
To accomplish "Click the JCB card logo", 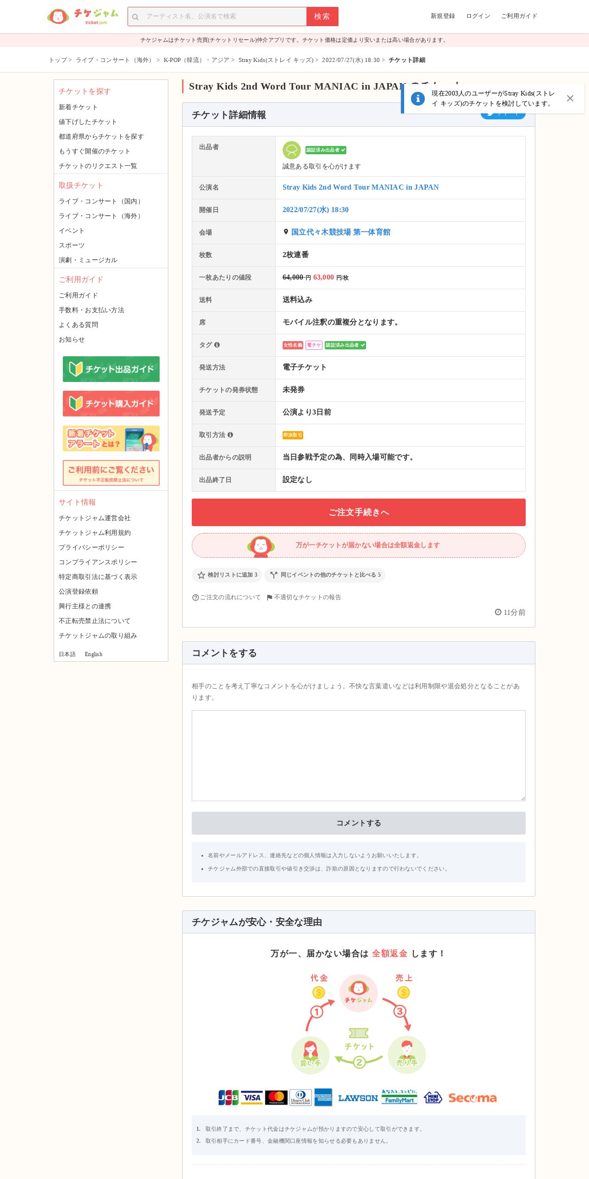I will 228,1098.
